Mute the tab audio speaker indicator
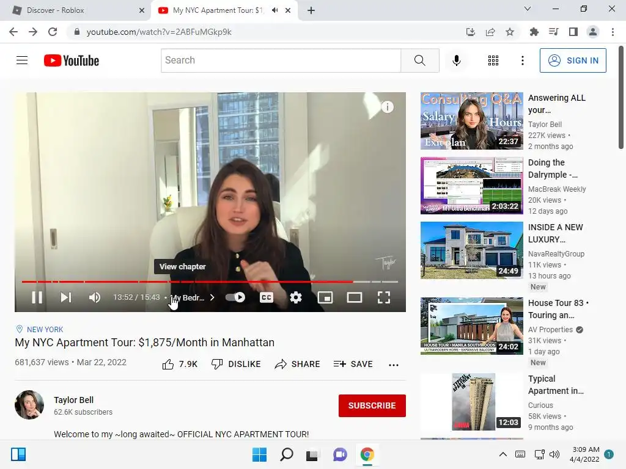The height and width of the screenshot is (469, 626). pyautogui.click(x=274, y=10)
